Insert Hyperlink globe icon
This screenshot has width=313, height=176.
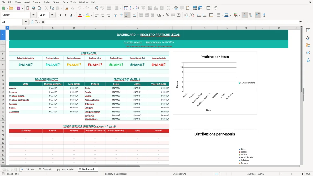[176, 8]
